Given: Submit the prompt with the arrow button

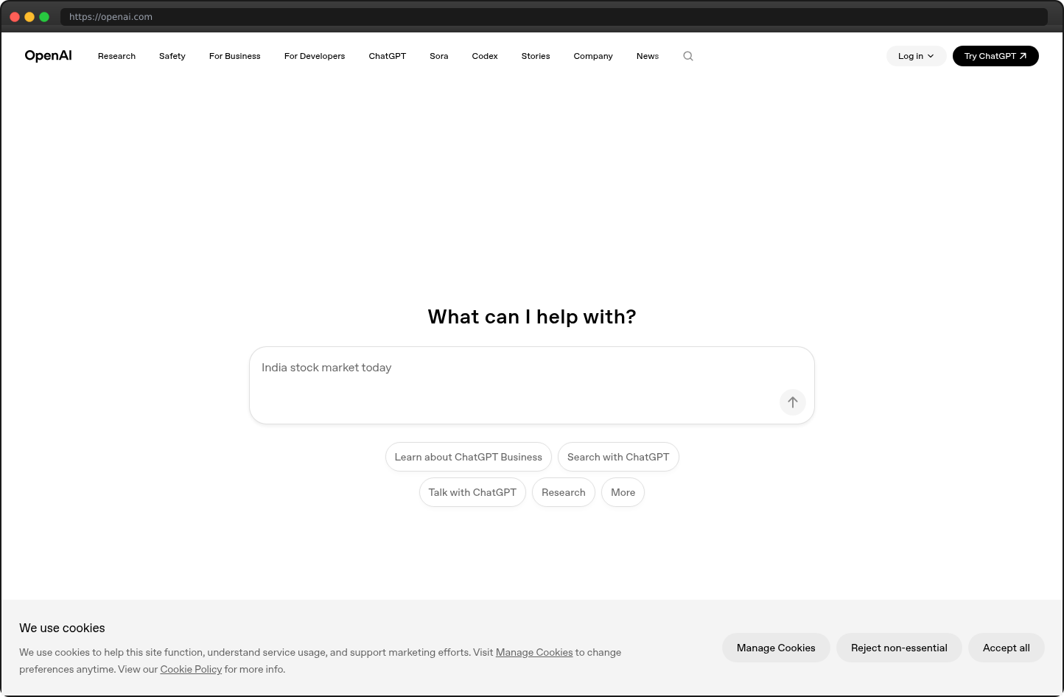Looking at the screenshot, I should [x=792, y=402].
